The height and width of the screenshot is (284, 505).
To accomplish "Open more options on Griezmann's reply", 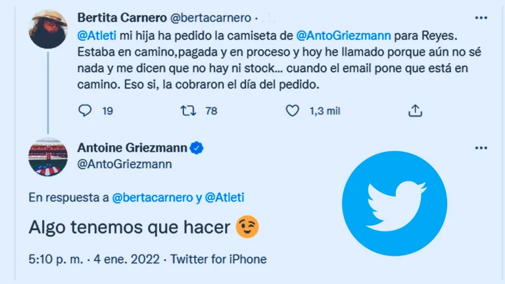I will [x=481, y=148].
